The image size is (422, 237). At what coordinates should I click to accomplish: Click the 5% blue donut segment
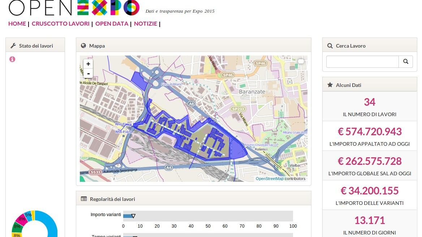click(x=28, y=215)
